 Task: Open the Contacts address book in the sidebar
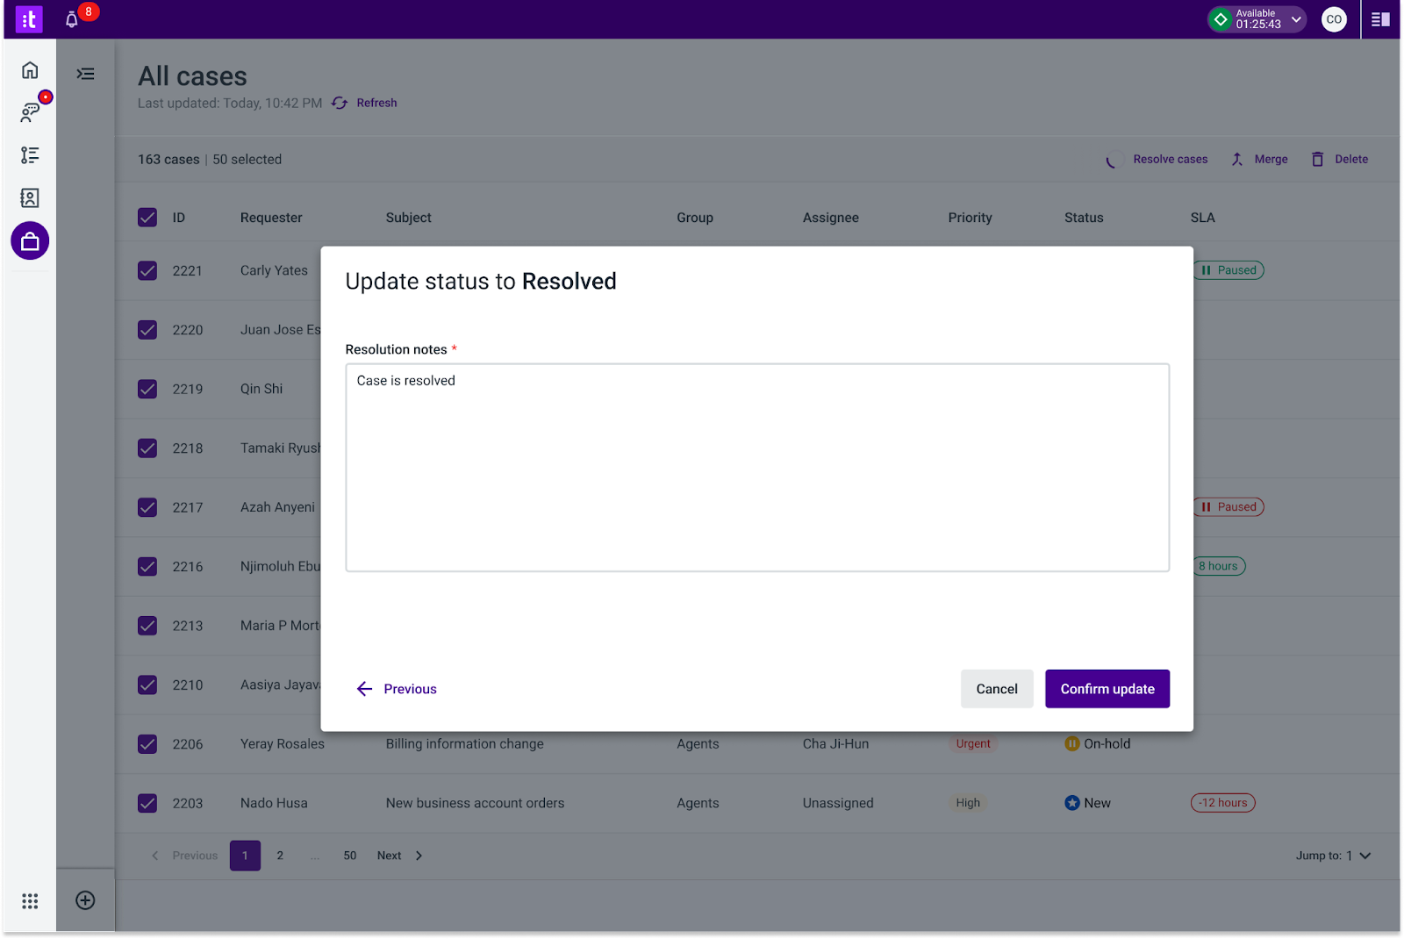tap(29, 197)
